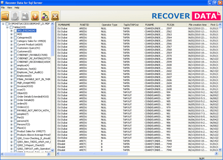
Task: Click the Open folder toolbar icon
Action: pyautogui.click(x=5, y=16)
